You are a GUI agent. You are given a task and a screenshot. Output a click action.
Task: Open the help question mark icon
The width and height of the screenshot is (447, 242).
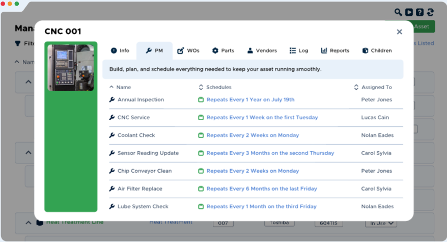tap(420, 12)
